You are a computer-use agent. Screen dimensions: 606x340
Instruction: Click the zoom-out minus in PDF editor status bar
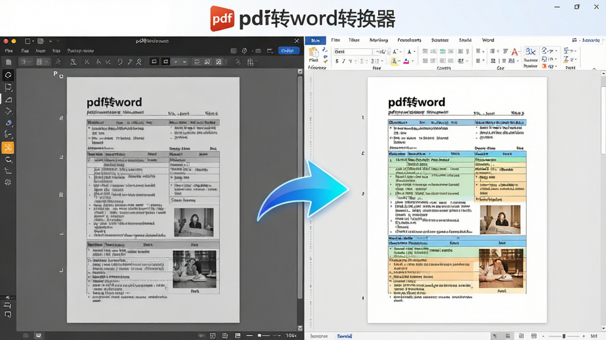tap(249, 336)
